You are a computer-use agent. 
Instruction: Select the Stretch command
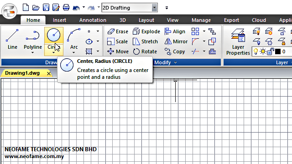145,41
